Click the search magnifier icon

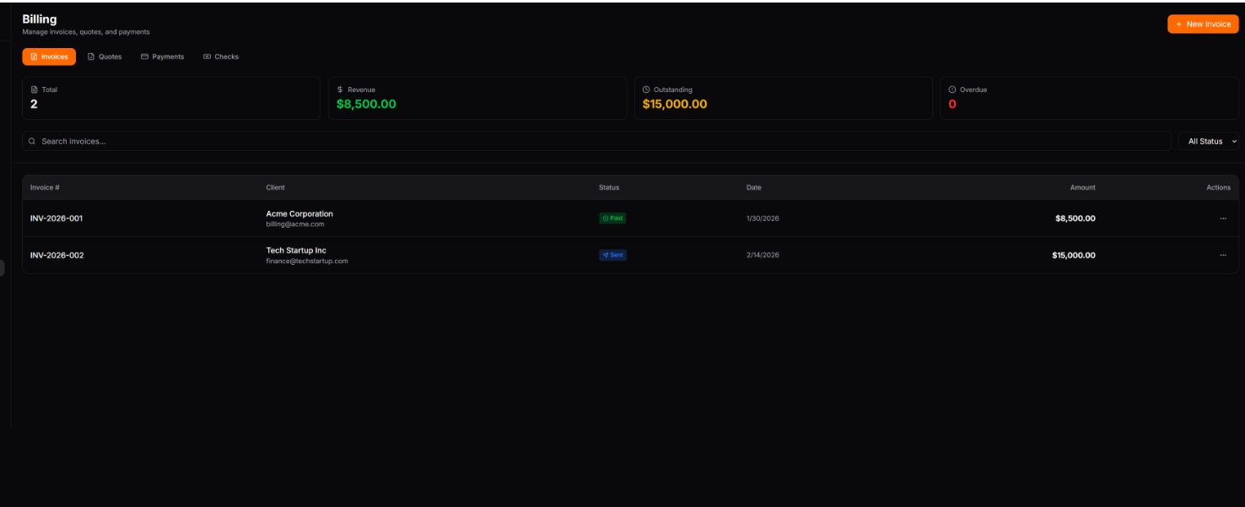tap(32, 142)
